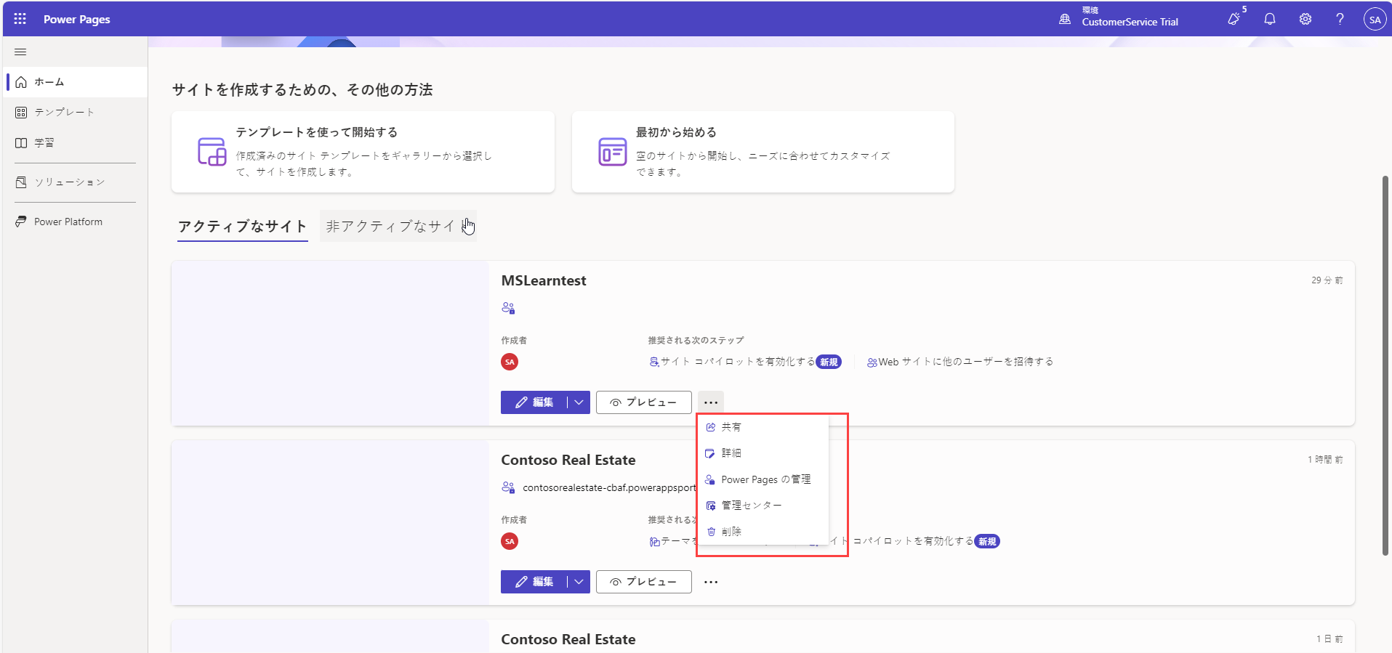The image size is (1392, 653).
Task: Open the contosorealestate-cbaf.powerappsportals URL link
Action: [x=609, y=487]
